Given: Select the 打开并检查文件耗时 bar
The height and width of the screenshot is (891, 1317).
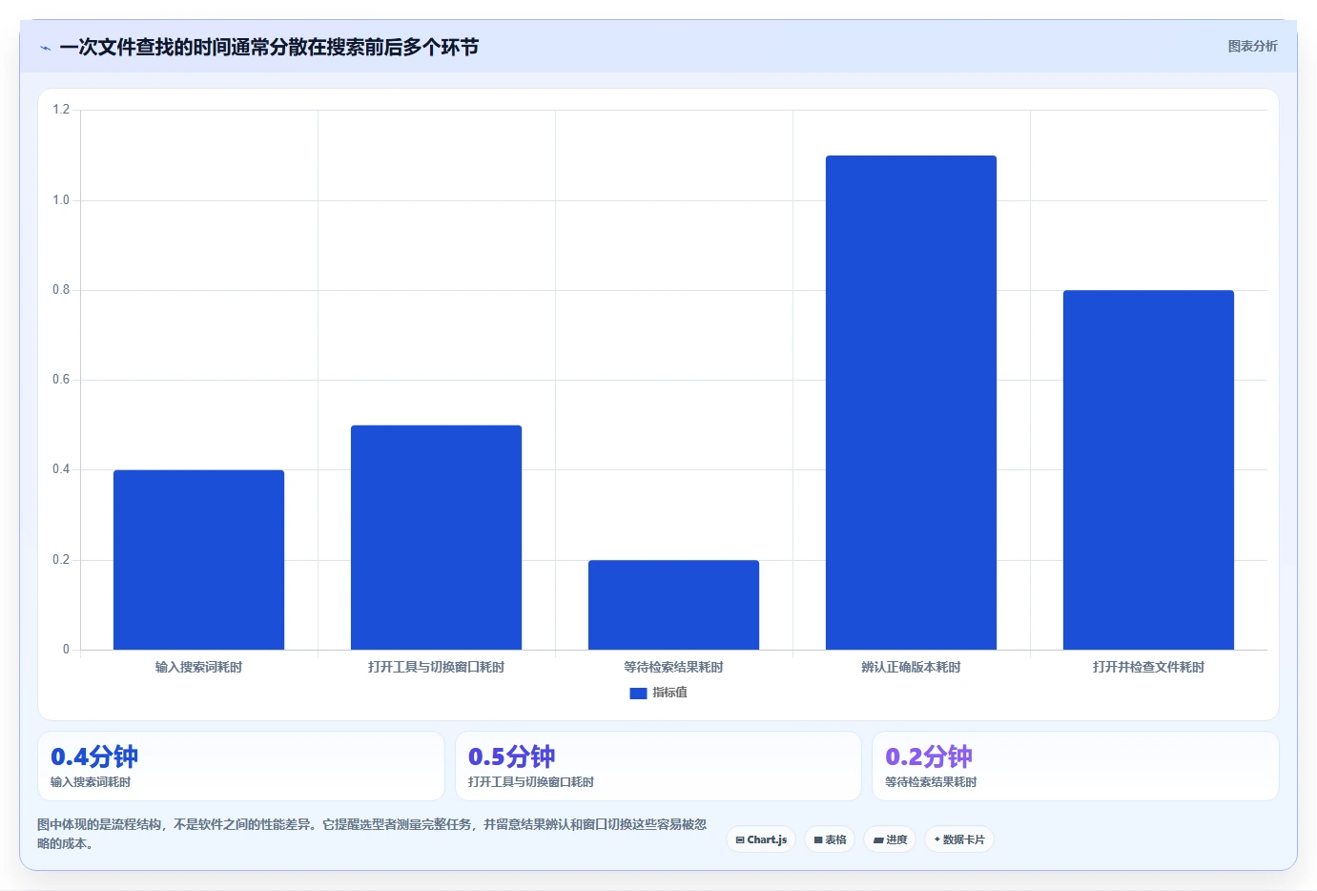Looking at the screenshot, I should (1148, 470).
